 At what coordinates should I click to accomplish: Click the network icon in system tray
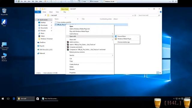(177, 99)
